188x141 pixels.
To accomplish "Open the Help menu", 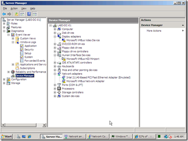I will [x=33, y=8].
